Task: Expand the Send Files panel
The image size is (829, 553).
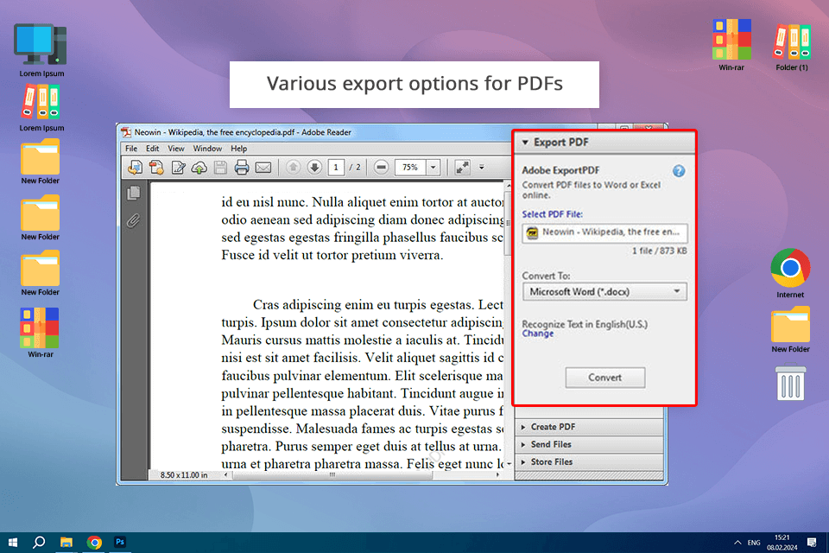Action: tap(590, 444)
